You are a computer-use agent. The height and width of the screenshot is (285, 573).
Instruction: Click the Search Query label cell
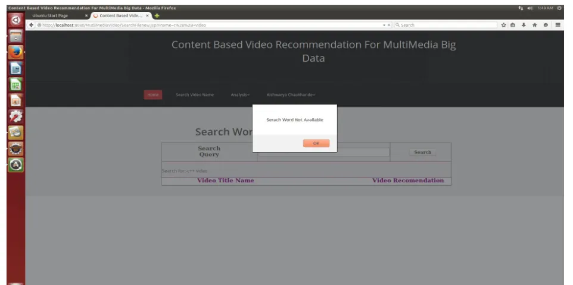(x=209, y=151)
